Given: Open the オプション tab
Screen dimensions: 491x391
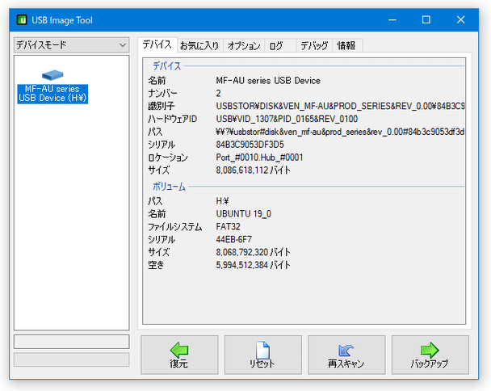Looking at the screenshot, I should [244, 46].
